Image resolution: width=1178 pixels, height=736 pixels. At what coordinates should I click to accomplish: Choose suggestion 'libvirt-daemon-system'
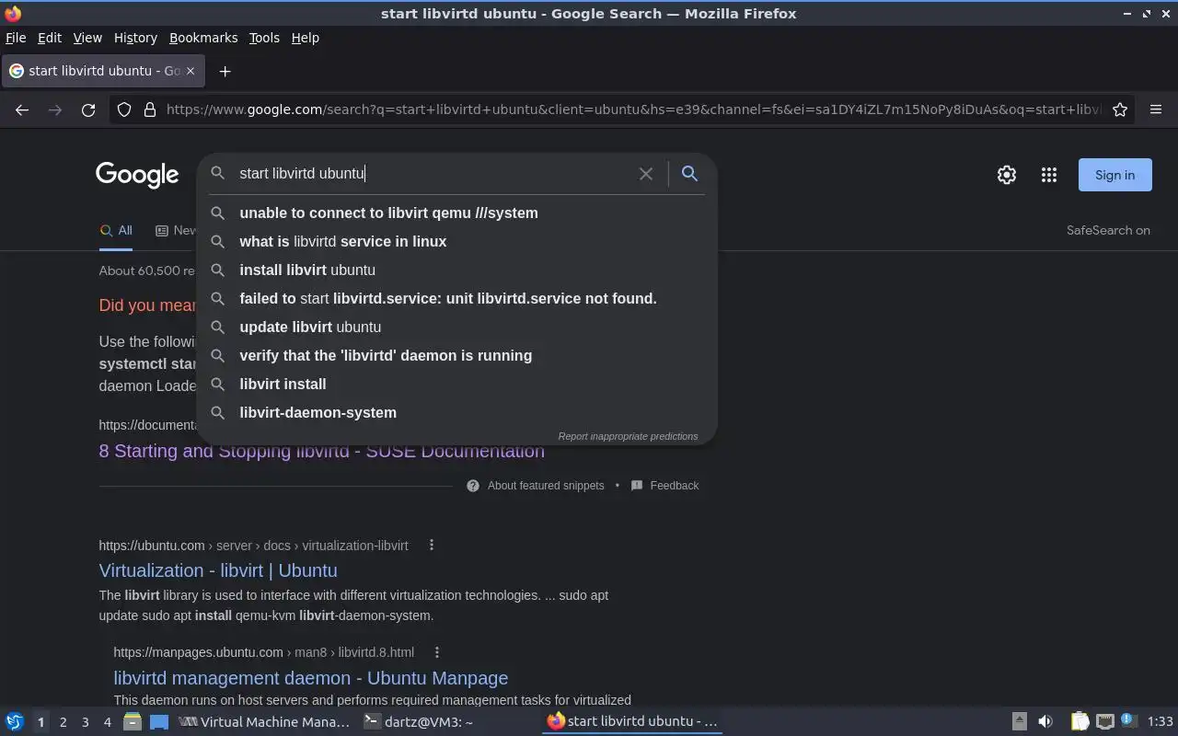coord(457,412)
